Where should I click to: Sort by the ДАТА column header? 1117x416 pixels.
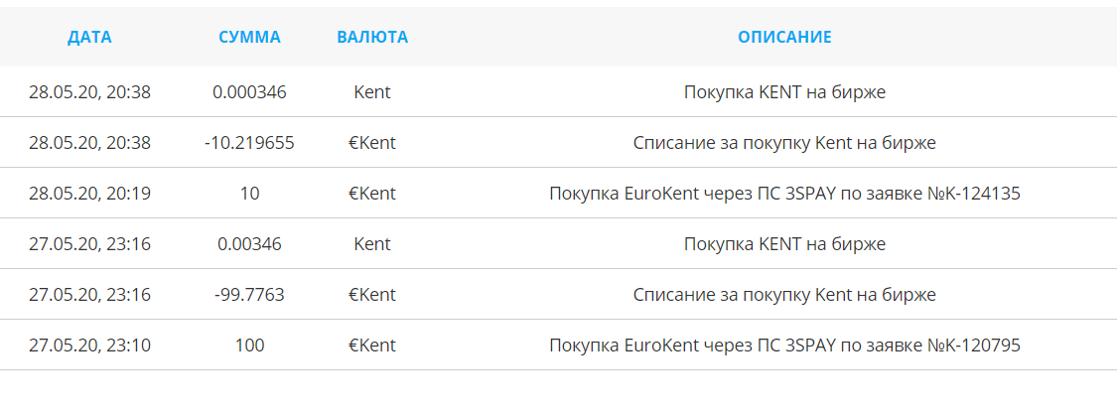(89, 37)
